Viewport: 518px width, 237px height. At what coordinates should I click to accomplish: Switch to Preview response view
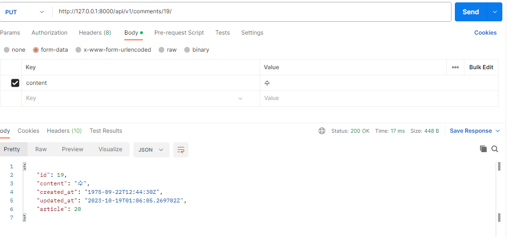72,149
